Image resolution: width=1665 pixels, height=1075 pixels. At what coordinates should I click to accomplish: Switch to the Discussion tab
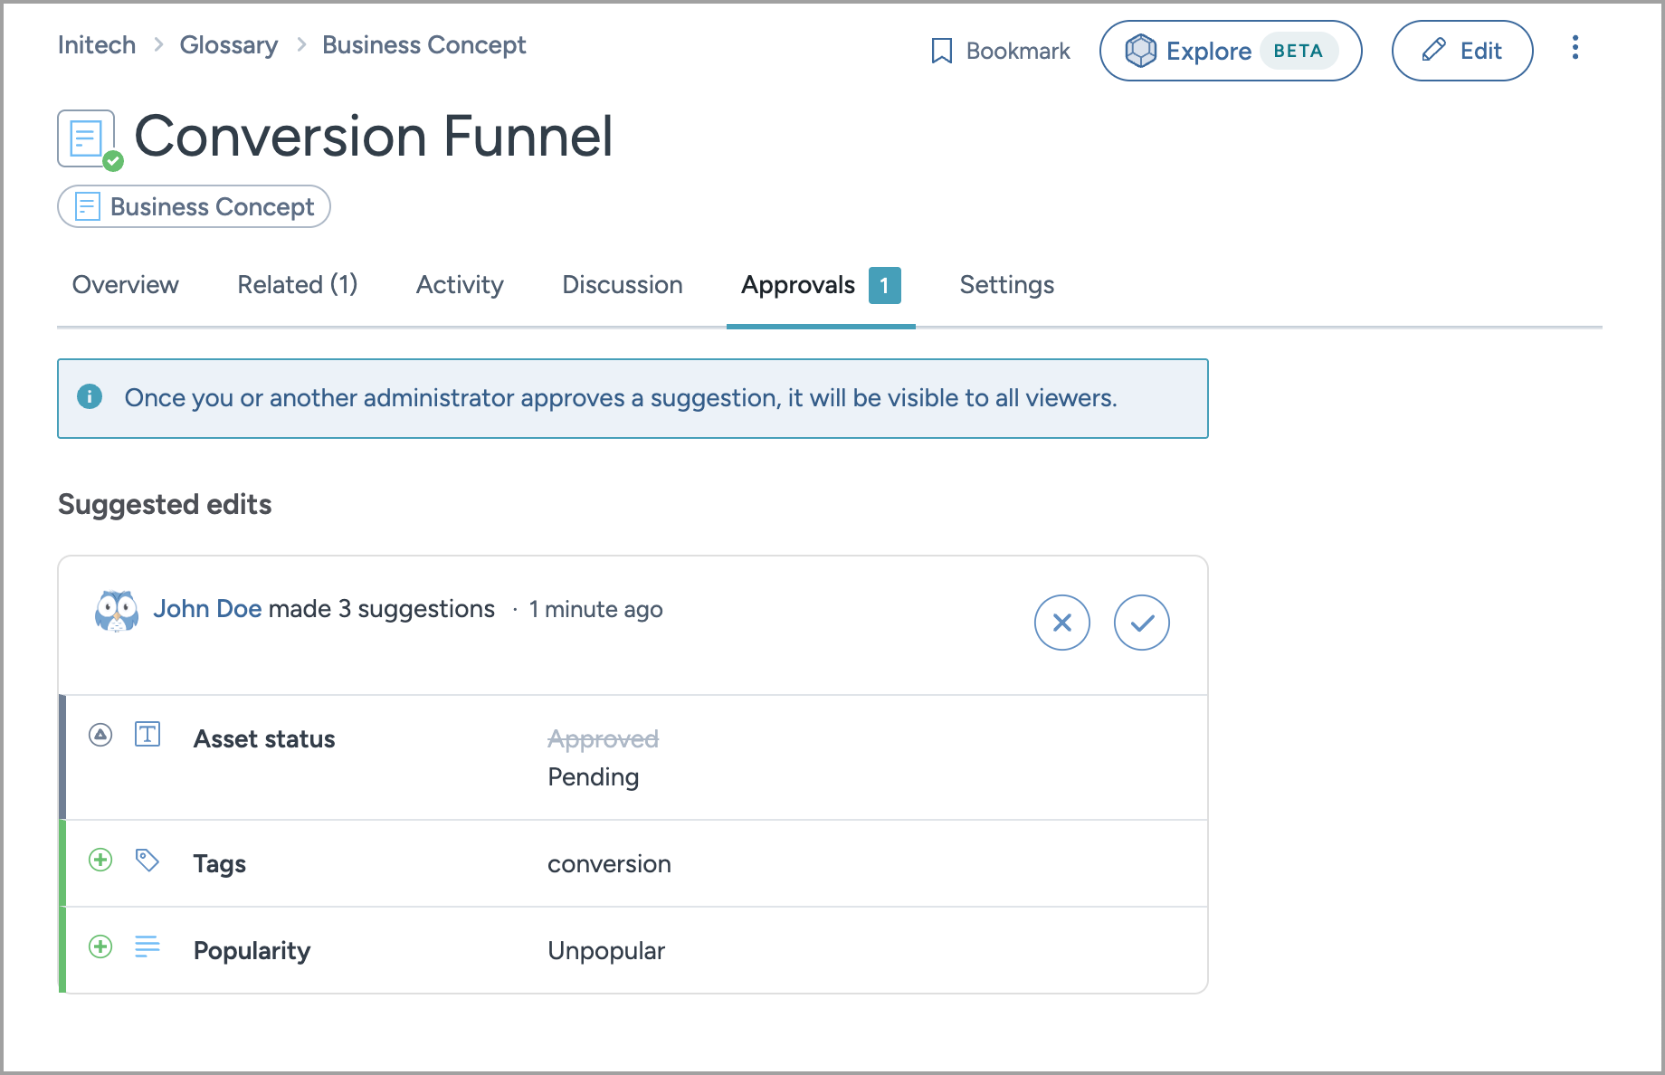point(622,285)
